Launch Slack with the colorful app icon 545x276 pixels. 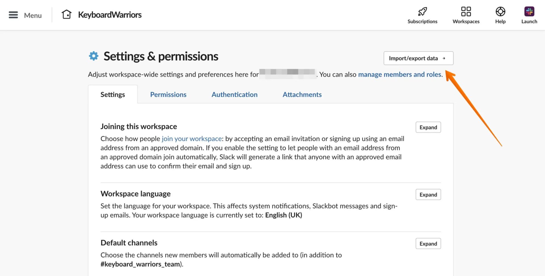click(x=529, y=12)
